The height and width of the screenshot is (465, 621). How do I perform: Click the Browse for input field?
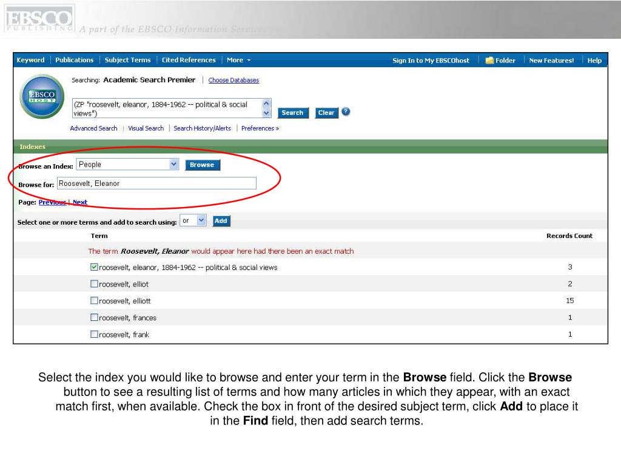coord(157,183)
